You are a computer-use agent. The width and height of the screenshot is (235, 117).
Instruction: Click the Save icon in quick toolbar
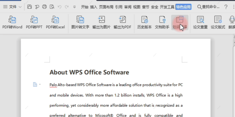pyautogui.click(x=29, y=7)
